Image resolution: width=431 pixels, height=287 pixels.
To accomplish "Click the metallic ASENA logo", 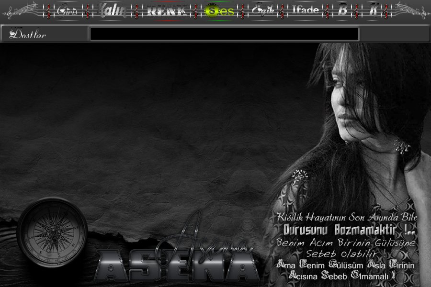I will click(177, 265).
